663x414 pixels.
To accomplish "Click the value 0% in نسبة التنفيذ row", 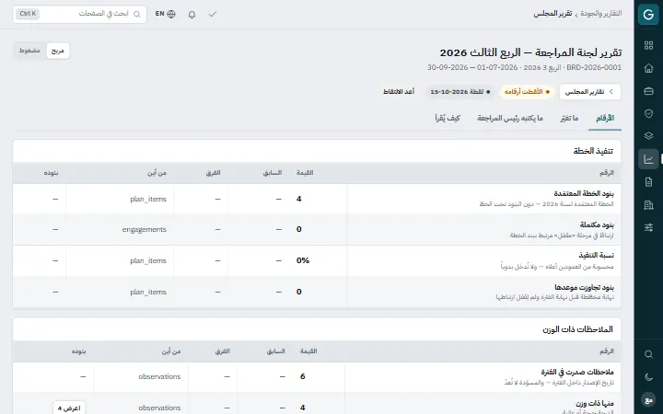I will [x=303, y=260].
